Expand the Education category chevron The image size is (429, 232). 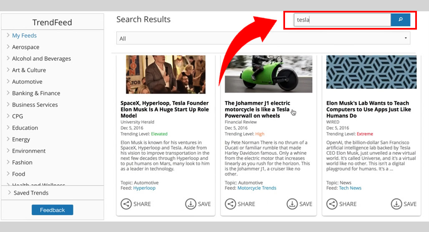click(8, 128)
